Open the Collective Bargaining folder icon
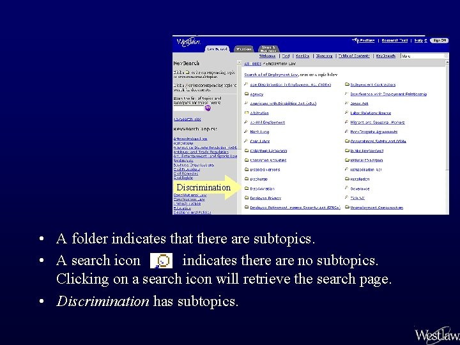This screenshot has width=460, height=345. coord(247,151)
